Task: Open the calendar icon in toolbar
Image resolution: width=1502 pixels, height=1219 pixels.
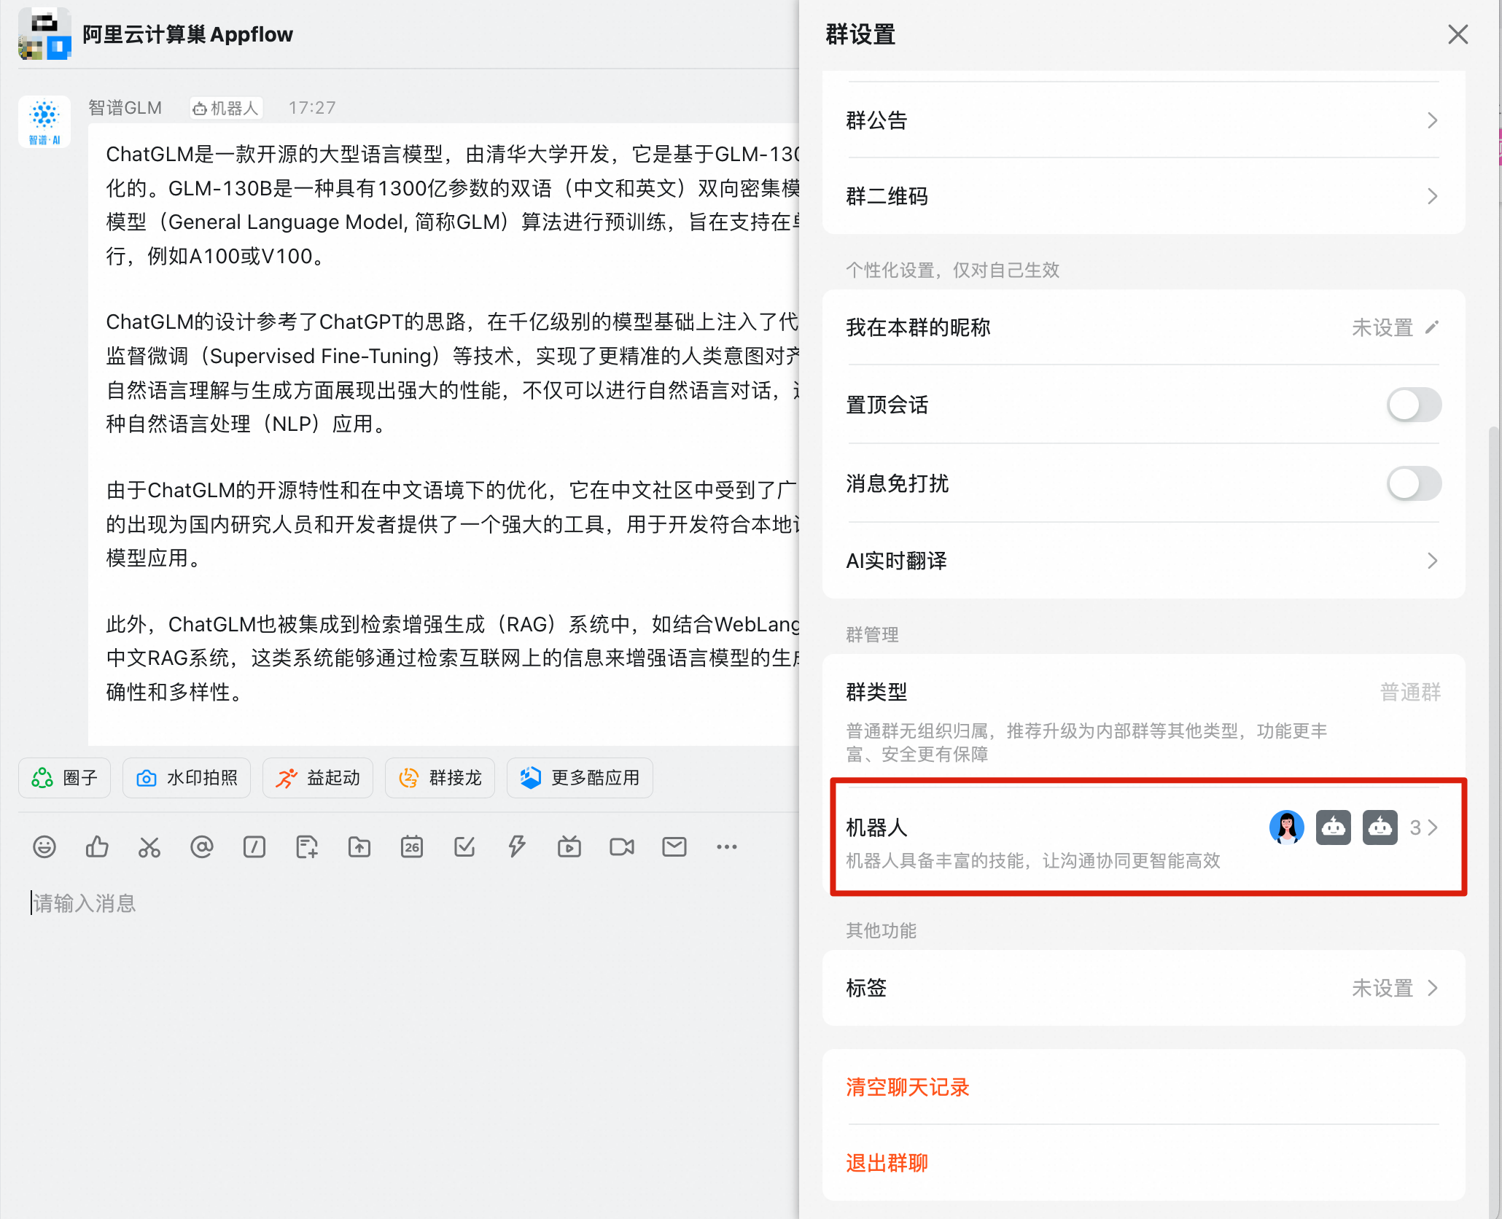Action: [412, 846]
